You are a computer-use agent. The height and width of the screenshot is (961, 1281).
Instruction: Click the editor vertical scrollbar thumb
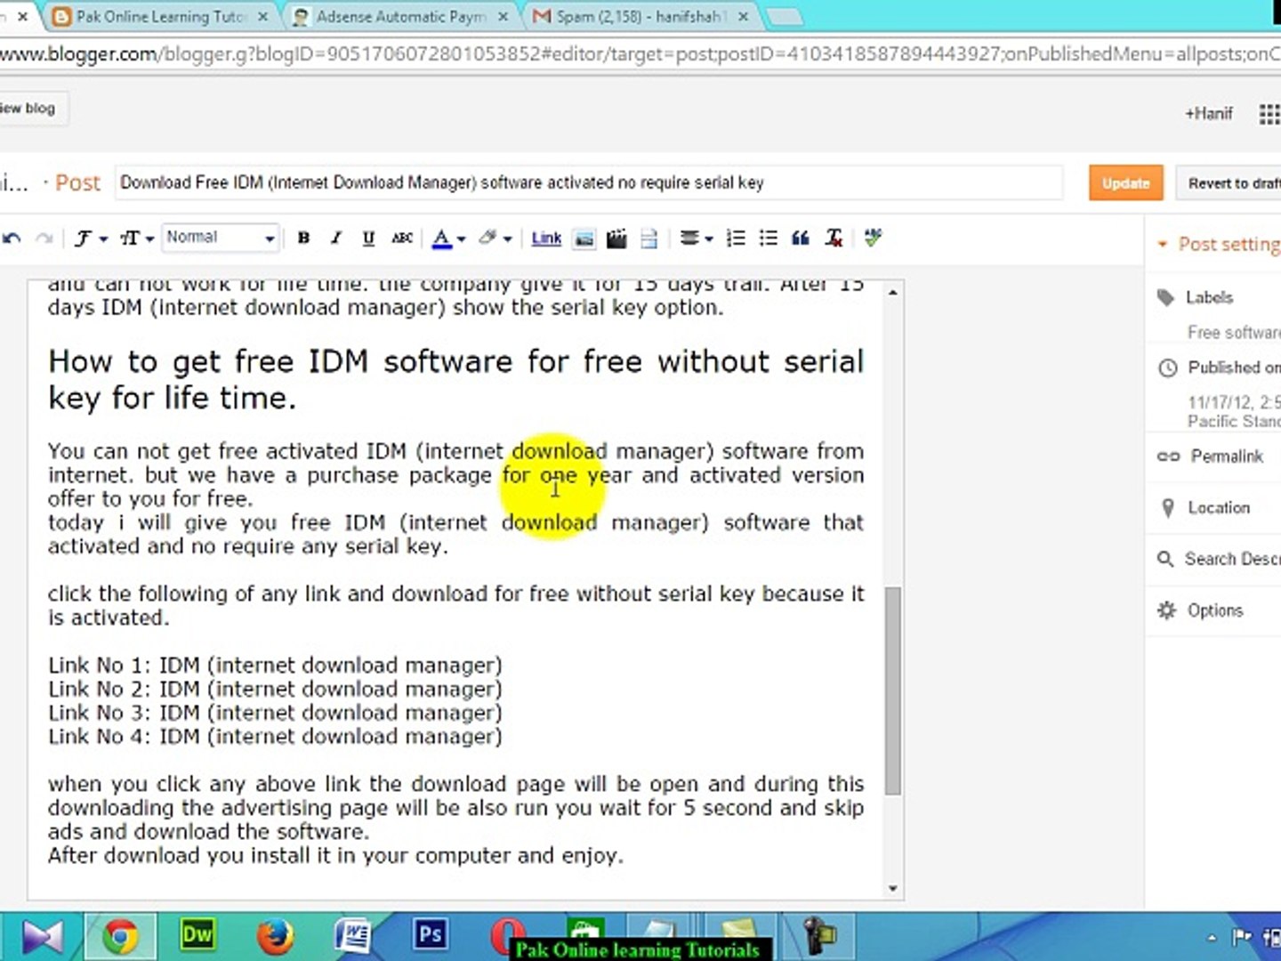click(x=893, y=690)
